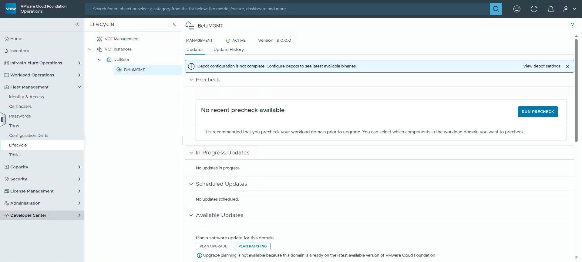
Task: Click the BetaMGMT domain icon in tree
Action: point(119,70)
